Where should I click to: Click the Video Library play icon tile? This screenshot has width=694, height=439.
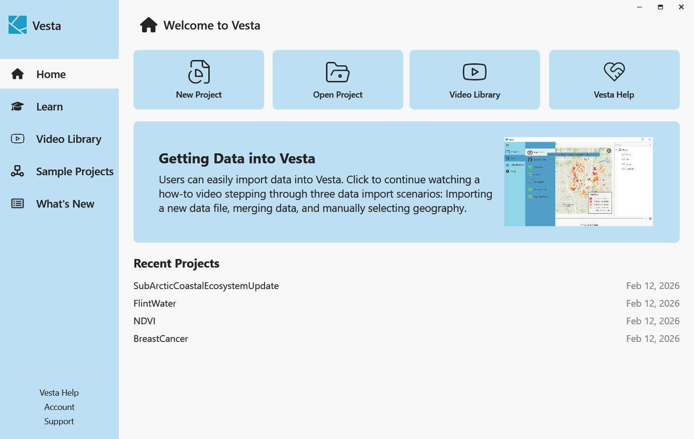[474, 72]
